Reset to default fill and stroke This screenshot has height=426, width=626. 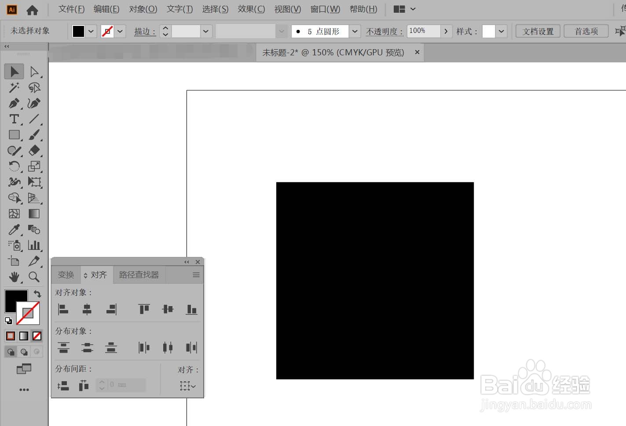pos(8,321)
